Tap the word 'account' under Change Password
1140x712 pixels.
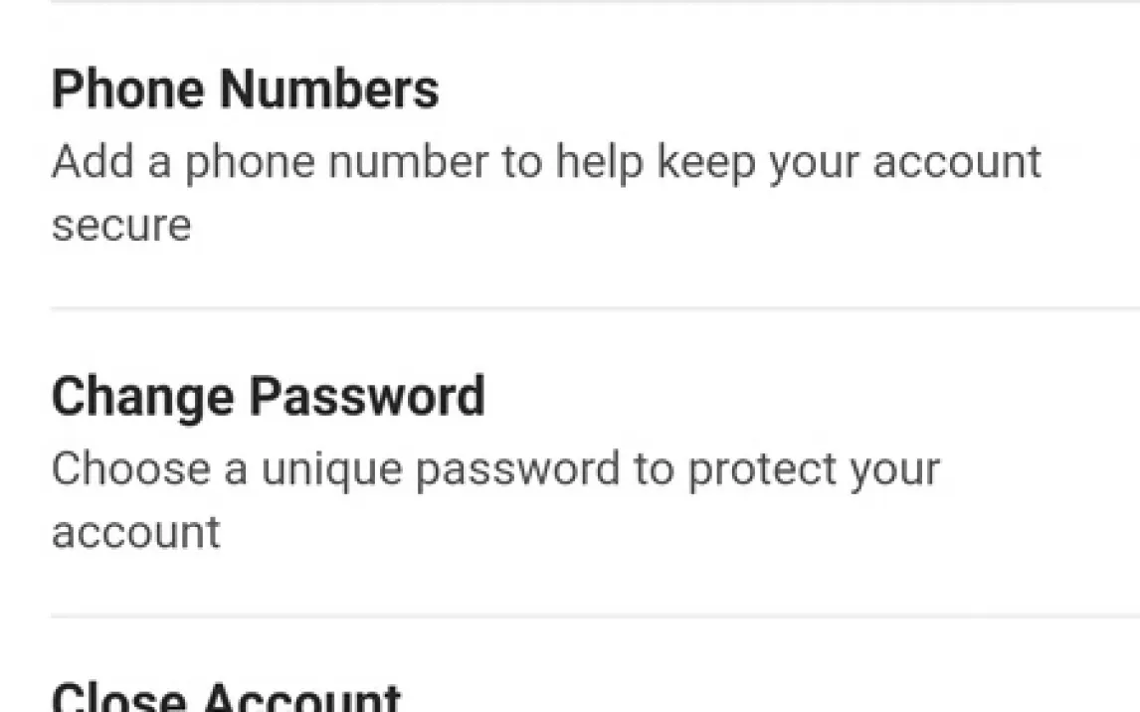[x=135, y=532]
